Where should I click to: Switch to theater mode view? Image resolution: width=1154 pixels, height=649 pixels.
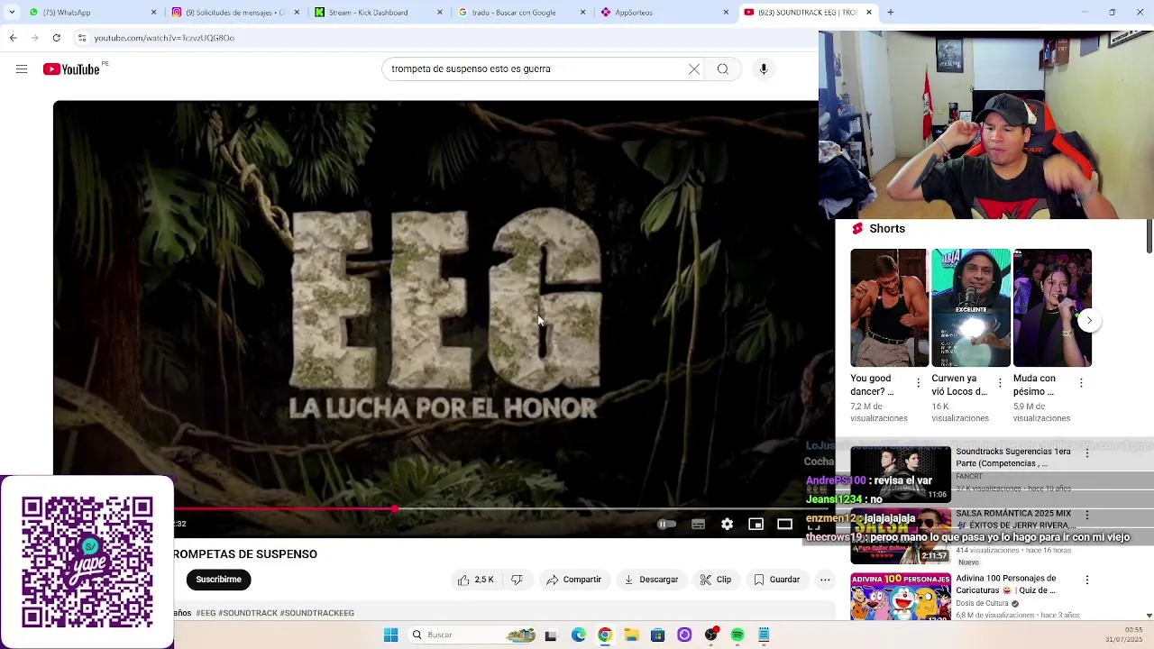(784, 525)
